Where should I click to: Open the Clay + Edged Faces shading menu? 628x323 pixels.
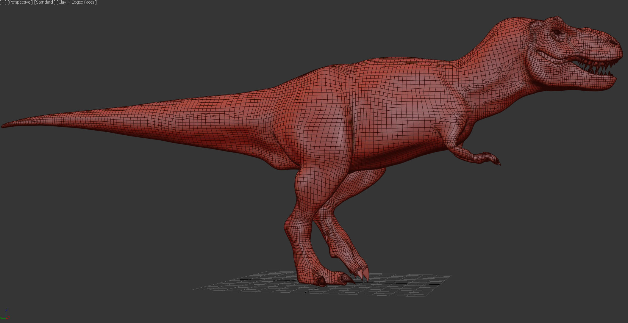77,2
